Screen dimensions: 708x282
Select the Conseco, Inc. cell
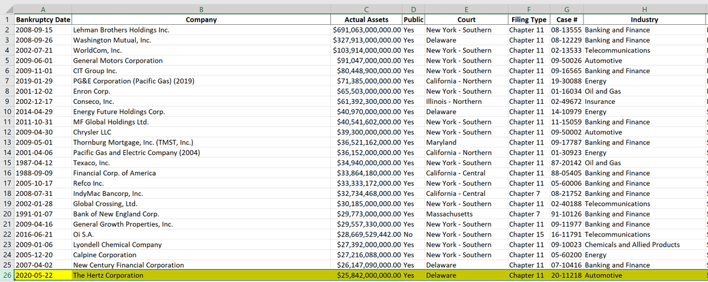tap(201, 101)
